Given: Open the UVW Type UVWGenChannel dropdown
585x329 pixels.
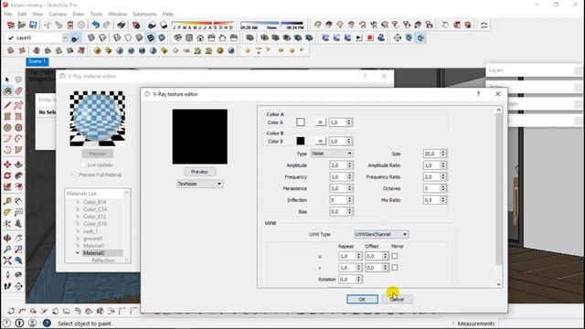Looking at the screenshot, I should coord(381,234).
